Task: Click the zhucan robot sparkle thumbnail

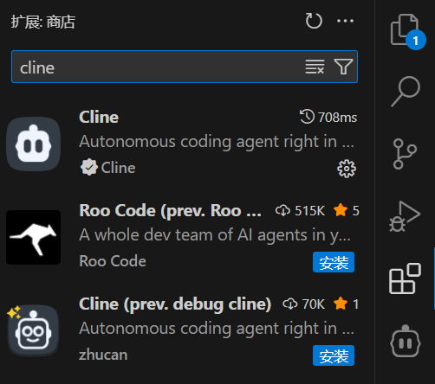Action: [x=34, y=330]
